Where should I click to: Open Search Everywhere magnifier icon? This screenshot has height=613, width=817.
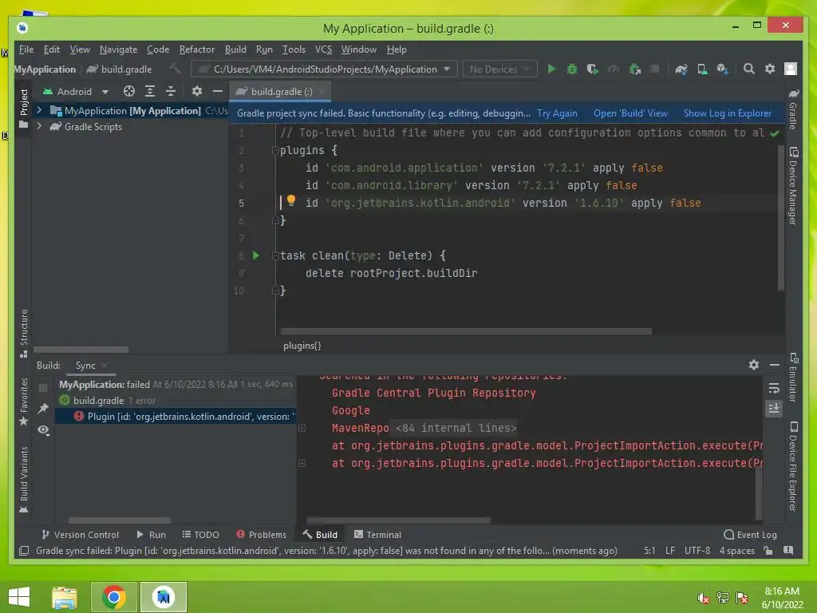tap(748, 69)
